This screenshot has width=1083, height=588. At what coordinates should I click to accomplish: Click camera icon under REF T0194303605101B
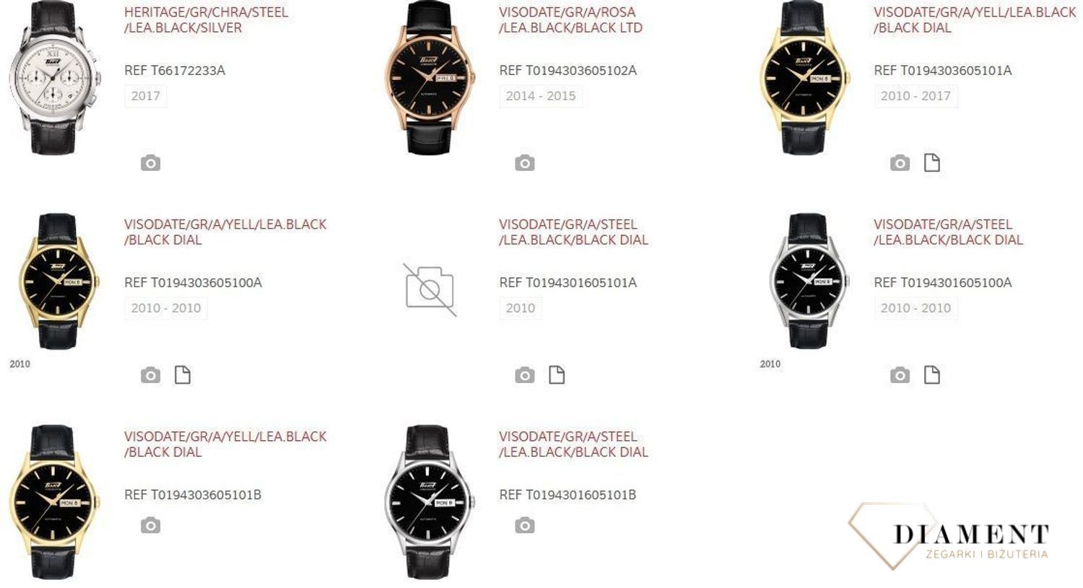[x=150, y=525]
